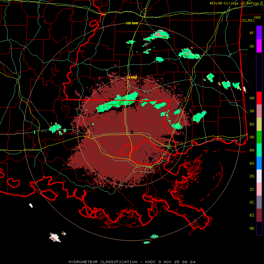
Task: Click the BI legend label
Action: (x=252, y=215)
